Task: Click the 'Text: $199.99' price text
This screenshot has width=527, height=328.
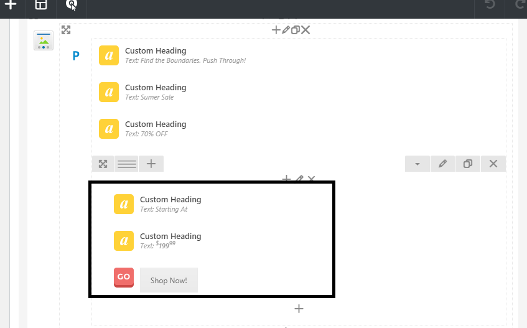Action: point(157,245)
